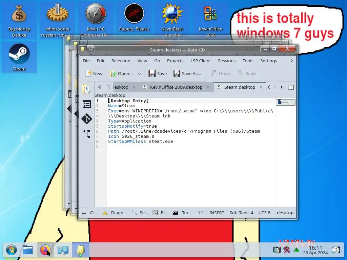Open the Settings menu
347x260 pixels.
(269, 61)
